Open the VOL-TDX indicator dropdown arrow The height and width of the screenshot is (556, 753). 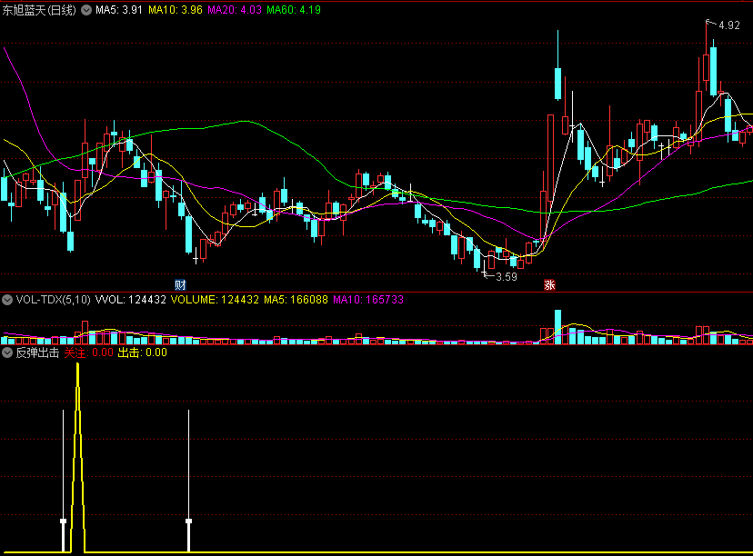coord(7,301)
